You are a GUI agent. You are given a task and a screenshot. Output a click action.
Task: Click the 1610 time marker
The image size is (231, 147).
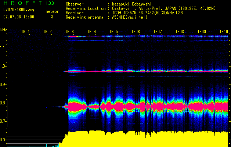224,32
